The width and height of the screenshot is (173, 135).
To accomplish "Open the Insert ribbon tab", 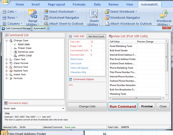I will (36, 4).
